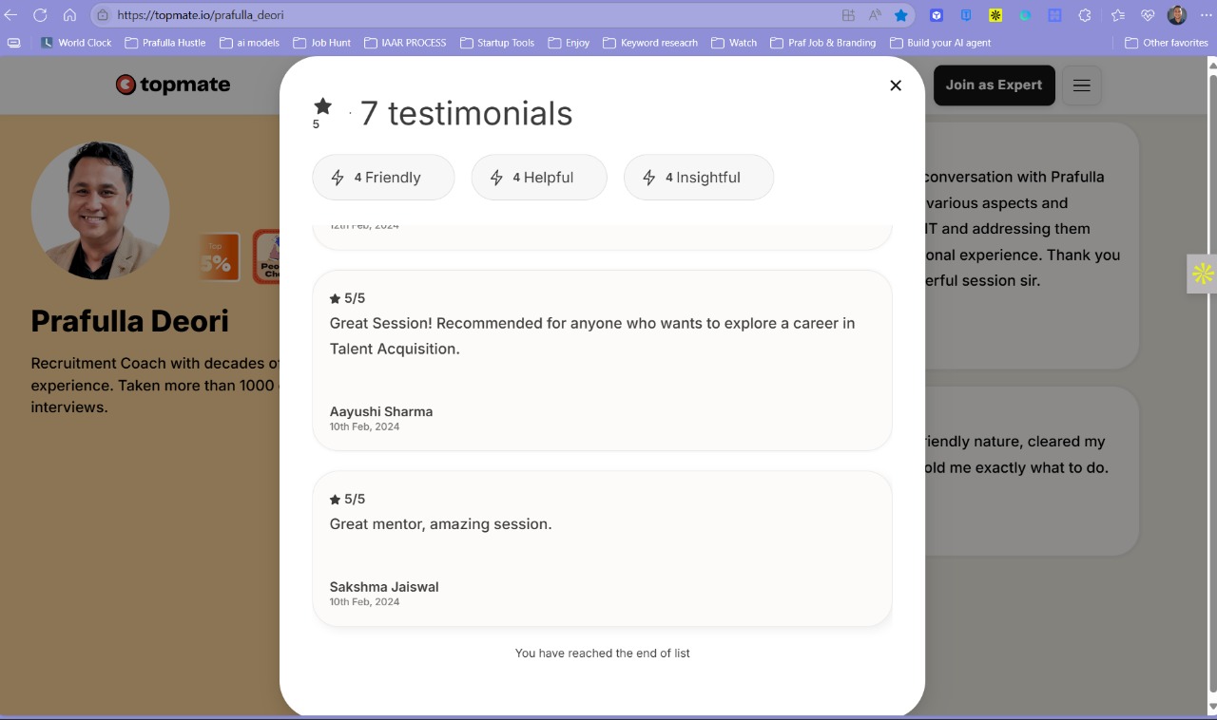Open the hamburger menu next to Join as Expert
The image size is (1217, 720).
[1081, 85]
